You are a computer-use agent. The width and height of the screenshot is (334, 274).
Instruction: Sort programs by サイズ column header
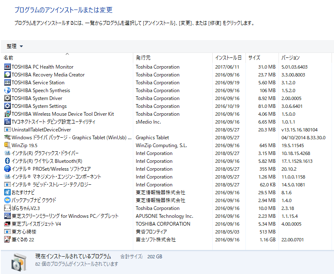254,58
